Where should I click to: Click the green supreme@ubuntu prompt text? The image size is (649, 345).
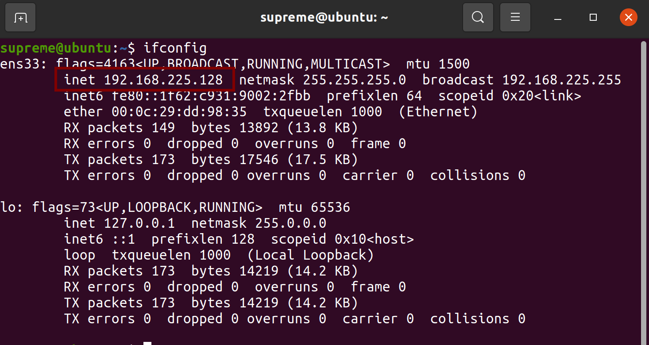[55, 48]
